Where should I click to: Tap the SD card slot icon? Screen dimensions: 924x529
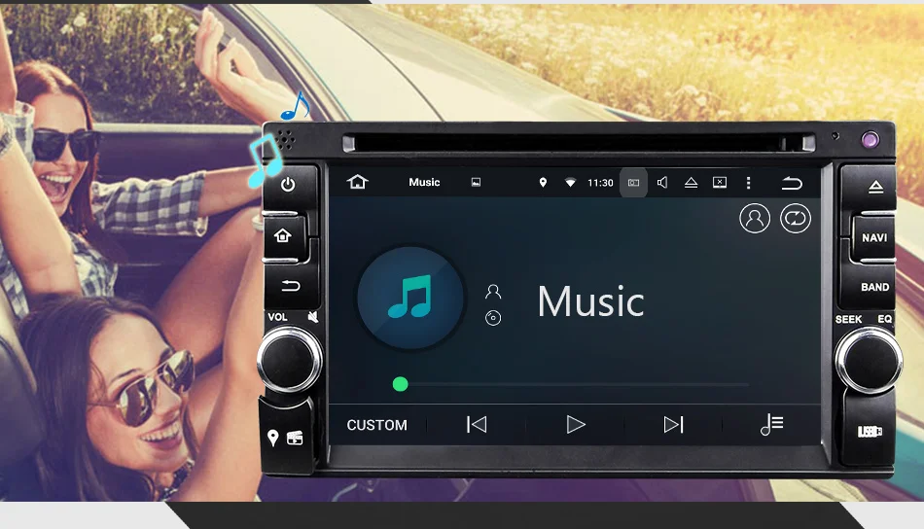point(295,438)
